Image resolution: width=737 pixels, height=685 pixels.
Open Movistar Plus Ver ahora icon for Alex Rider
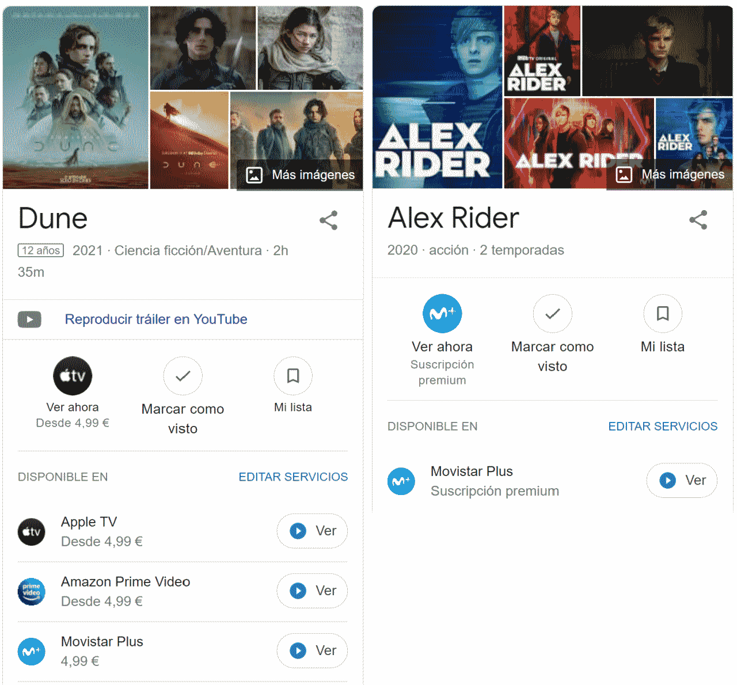tap(442, 314)
